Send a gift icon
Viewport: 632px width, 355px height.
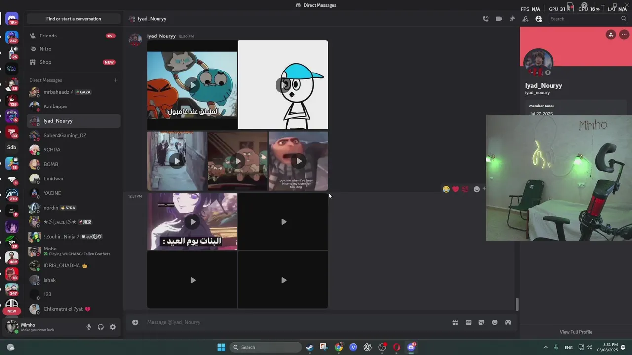click(x=455, y=322)
